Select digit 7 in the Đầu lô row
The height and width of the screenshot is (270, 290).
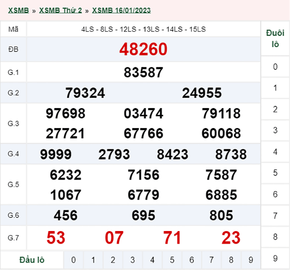211,260
